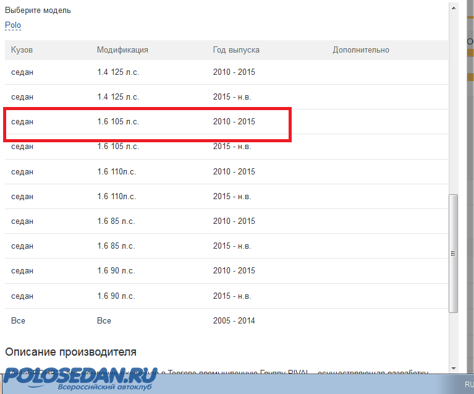Click the Кузов column header
474x394 pixels.
click(22, 50)
